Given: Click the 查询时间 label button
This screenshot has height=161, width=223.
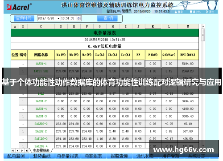Looking at the screenshot, I should pyautogui.click(x=24, y=18).
